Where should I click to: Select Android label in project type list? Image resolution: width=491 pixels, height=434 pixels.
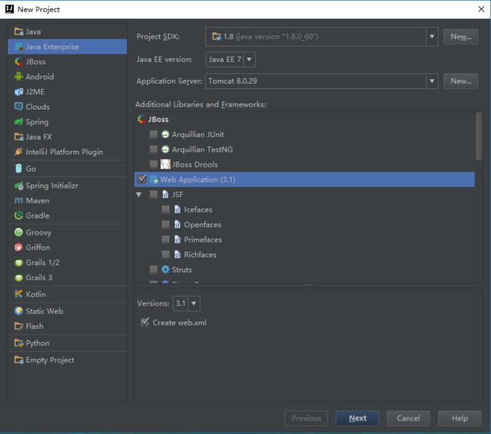coord(40,77)
